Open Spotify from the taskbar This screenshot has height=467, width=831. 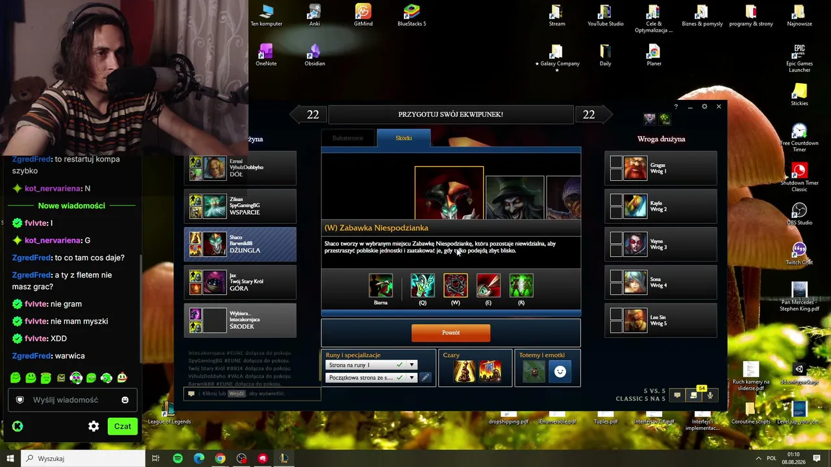click(178, 459)
